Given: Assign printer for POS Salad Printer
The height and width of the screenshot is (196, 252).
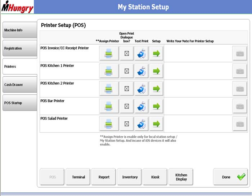Looking at the screenshot, I should coord(109,124).
